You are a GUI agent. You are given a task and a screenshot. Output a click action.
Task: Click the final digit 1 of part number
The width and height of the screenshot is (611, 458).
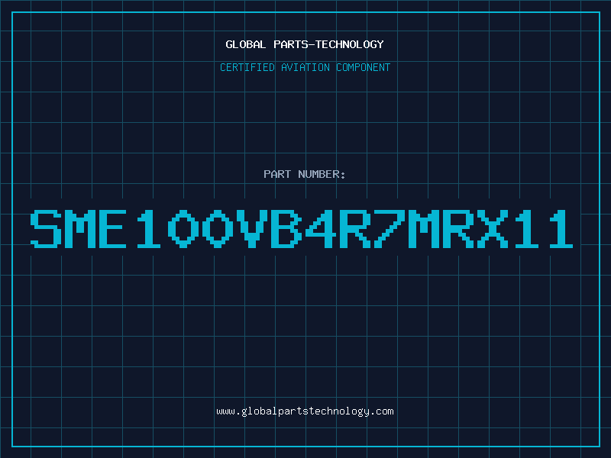point(561,229)
